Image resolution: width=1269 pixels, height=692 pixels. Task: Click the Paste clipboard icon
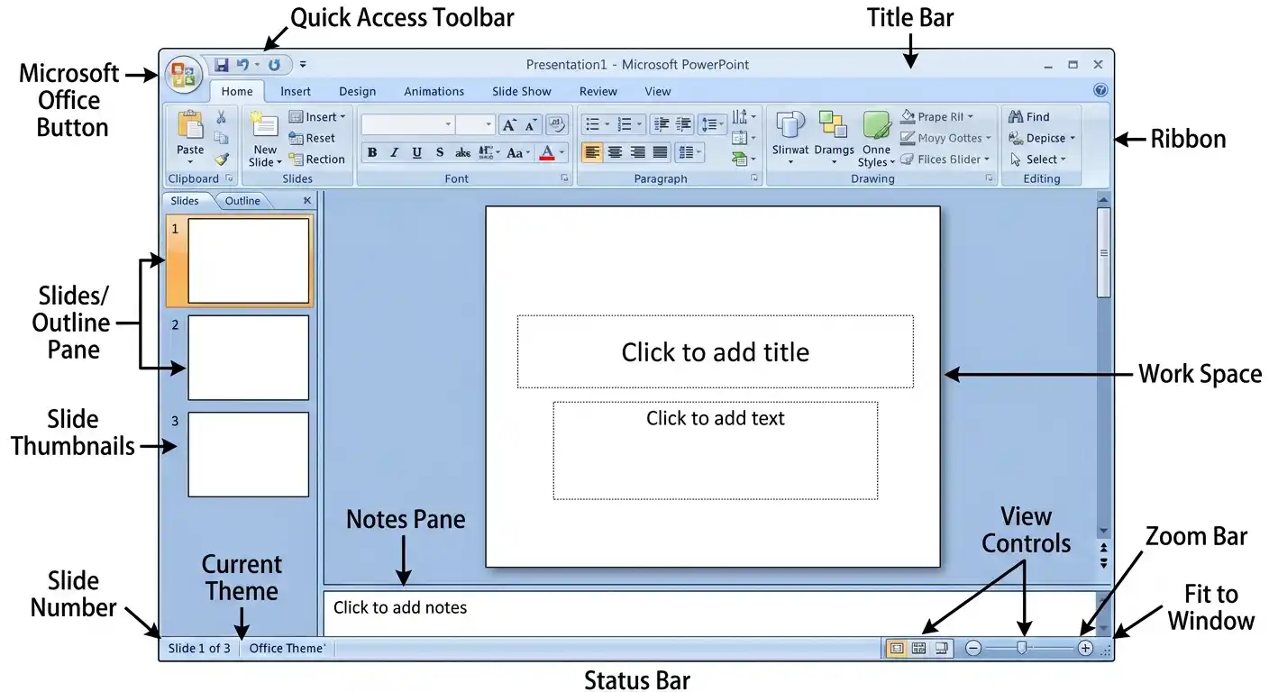(190, 125)
